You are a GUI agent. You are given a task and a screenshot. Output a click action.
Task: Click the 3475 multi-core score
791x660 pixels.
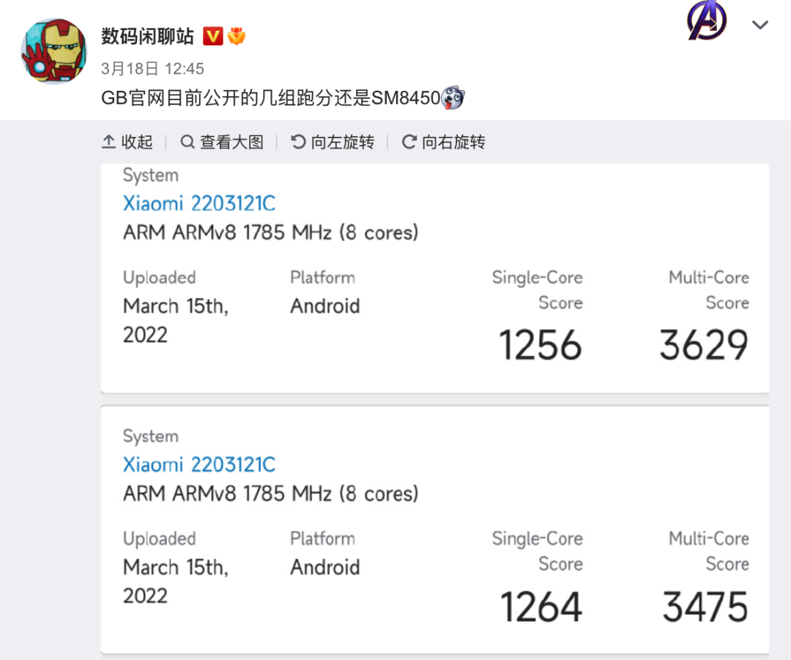click(x=705, y=606)
